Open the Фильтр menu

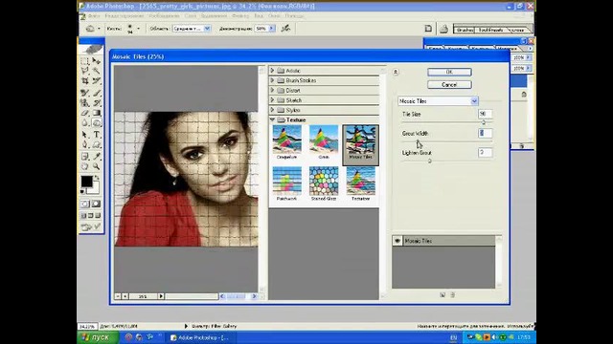(240, 16)
